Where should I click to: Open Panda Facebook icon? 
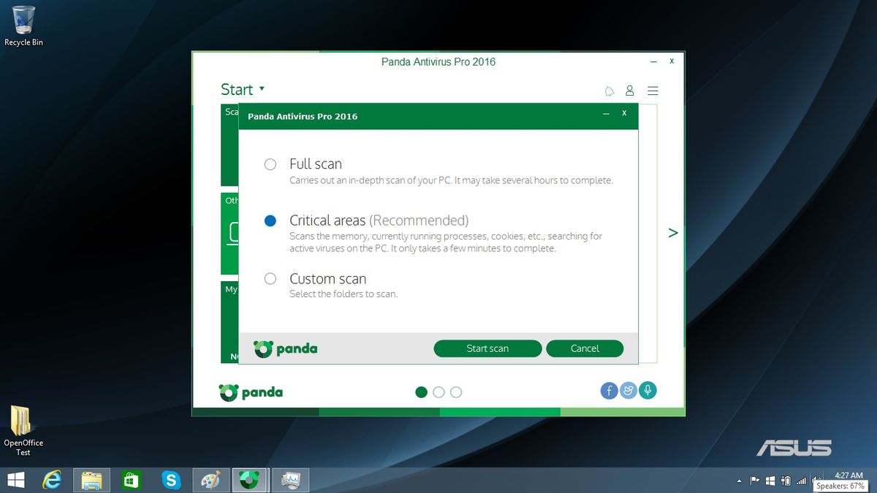point(610,391)
